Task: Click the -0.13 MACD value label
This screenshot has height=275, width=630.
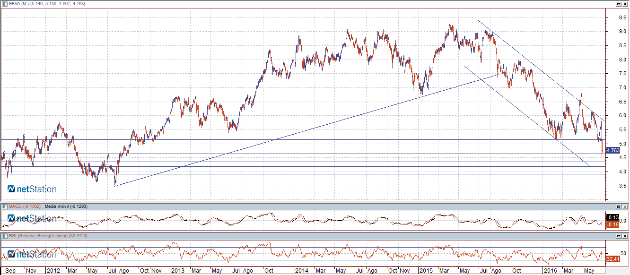Action: coord(612,217)
